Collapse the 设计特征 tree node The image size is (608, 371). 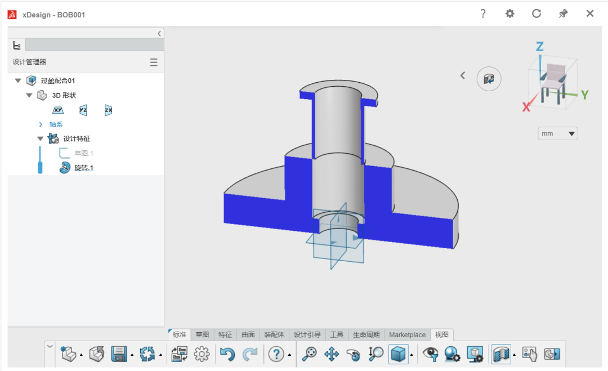click(41, 138)
